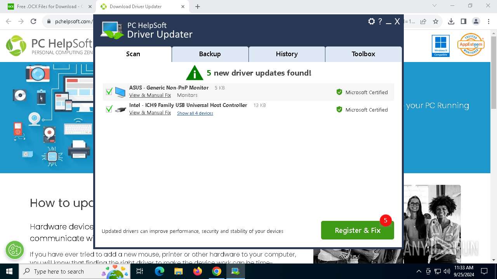Screen dimensions: 497x279
Task: Open View & Manual Fix for ASUS monitor
Action: click(x=150, y=95)
